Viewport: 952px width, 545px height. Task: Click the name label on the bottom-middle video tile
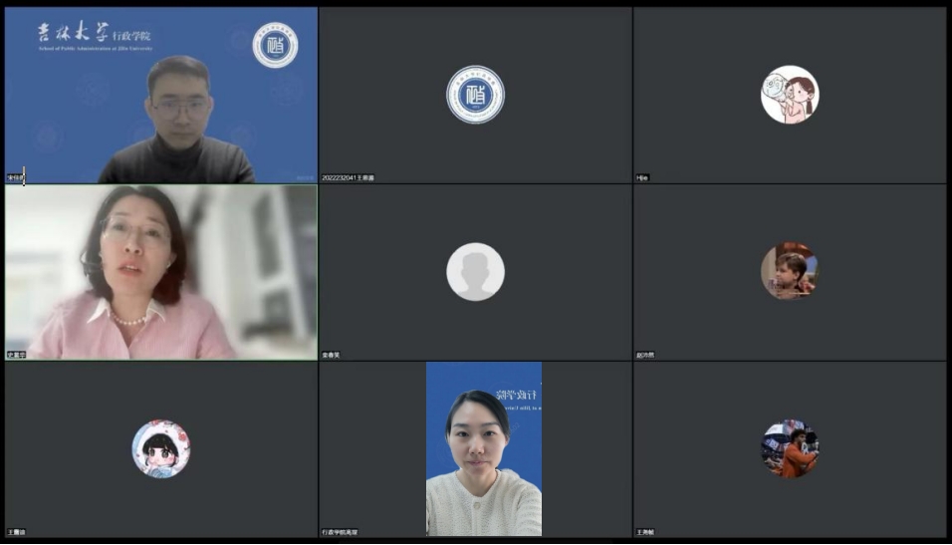point(342,532)
